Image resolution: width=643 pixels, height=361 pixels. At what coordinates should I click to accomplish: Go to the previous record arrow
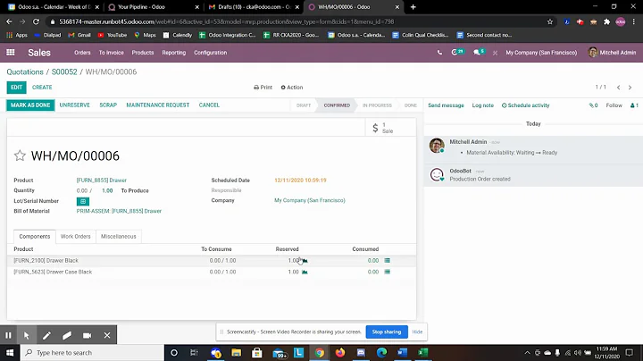618,88
